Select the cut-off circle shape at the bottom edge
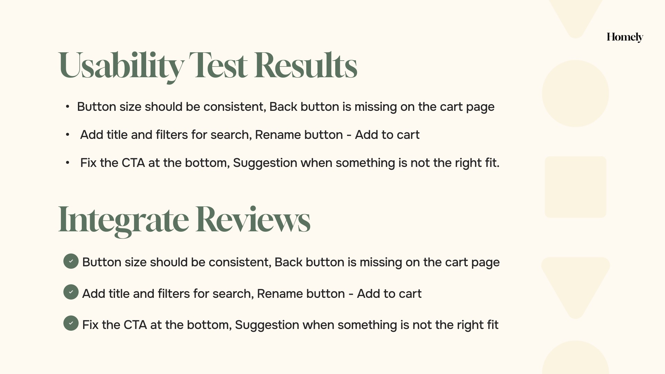This screenshot has height=374, width=665. click(575, 360)
